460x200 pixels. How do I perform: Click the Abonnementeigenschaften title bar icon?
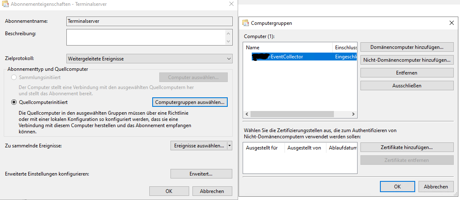[5, 4]
